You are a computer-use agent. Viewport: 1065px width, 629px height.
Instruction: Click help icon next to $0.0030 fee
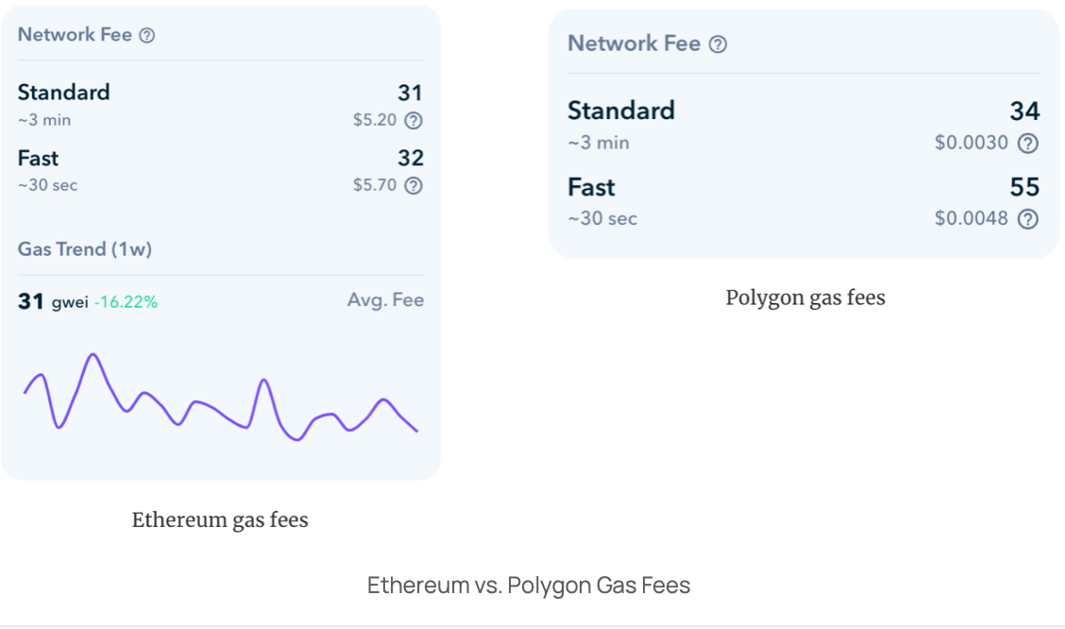coord(1027,144)
